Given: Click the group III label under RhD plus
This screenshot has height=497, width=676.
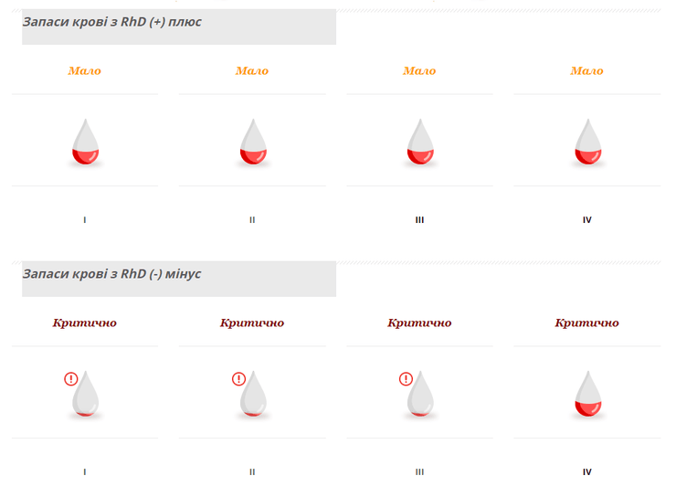Looking at the screenshot, I should tap(420, 220).
